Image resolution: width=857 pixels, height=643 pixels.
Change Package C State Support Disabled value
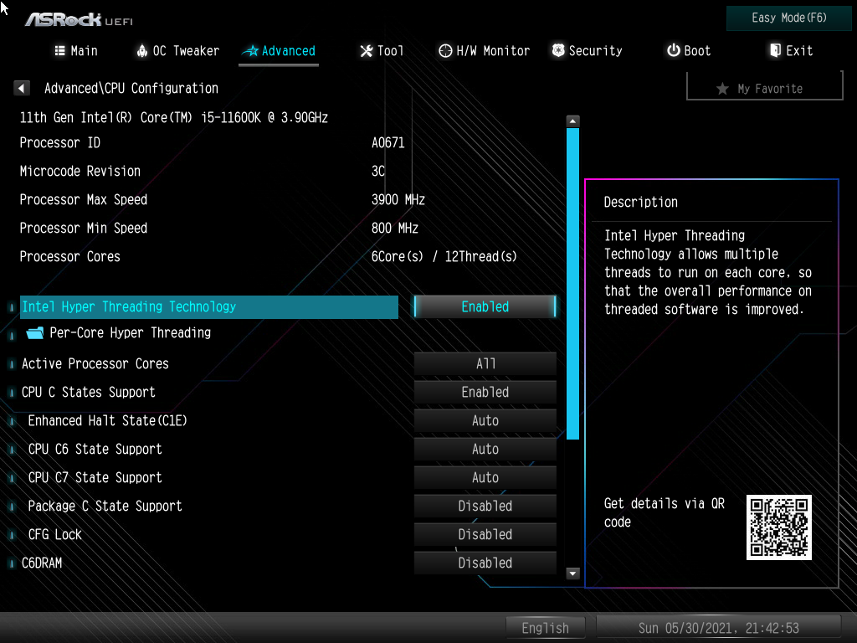tap(485, 506)
